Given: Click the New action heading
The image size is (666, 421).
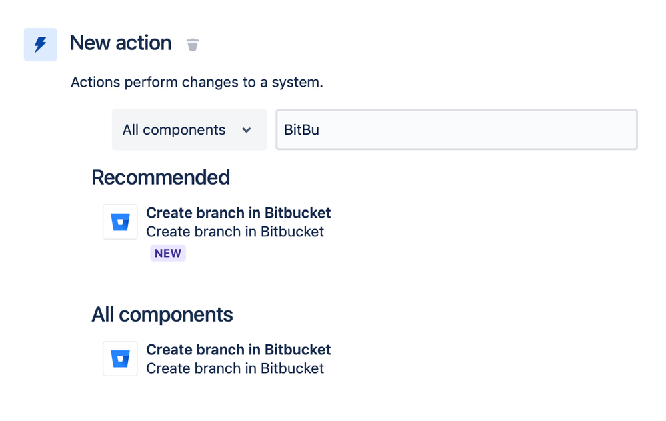Looking at the screenshot, I should [121, 43].
